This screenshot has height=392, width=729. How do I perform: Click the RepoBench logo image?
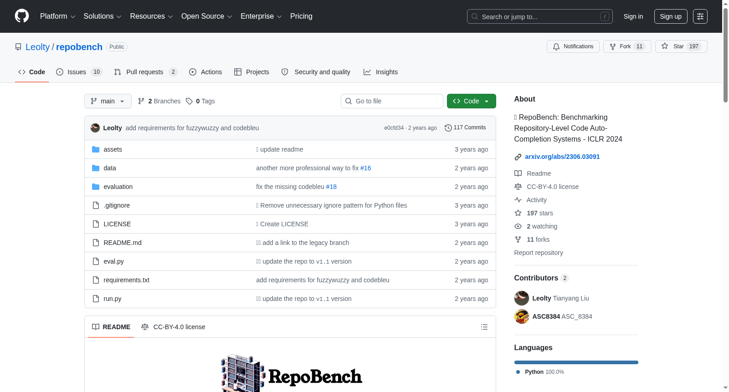[x=292, y=373]
